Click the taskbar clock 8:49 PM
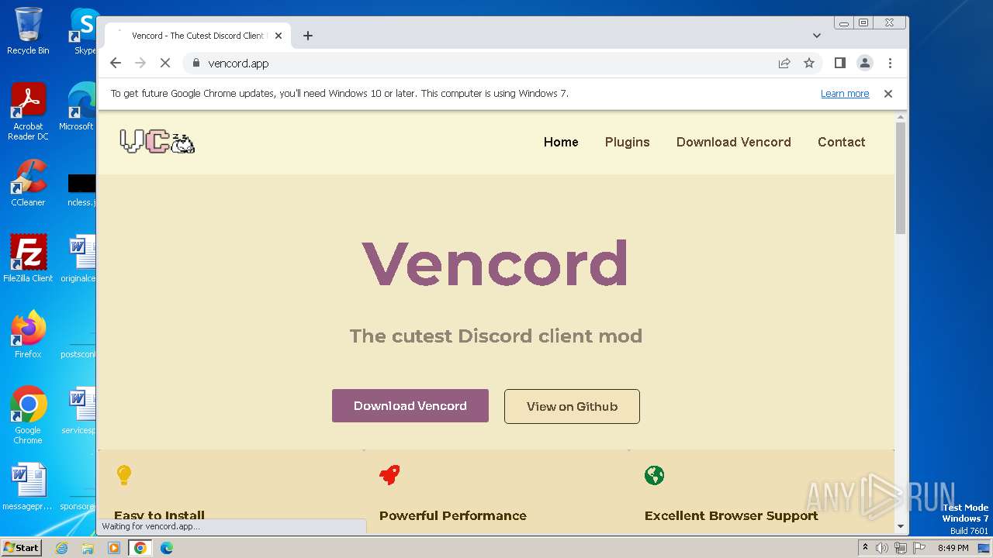Image resolution: width=993 pixels, height=558 pixels. click(x=953, y=548)
